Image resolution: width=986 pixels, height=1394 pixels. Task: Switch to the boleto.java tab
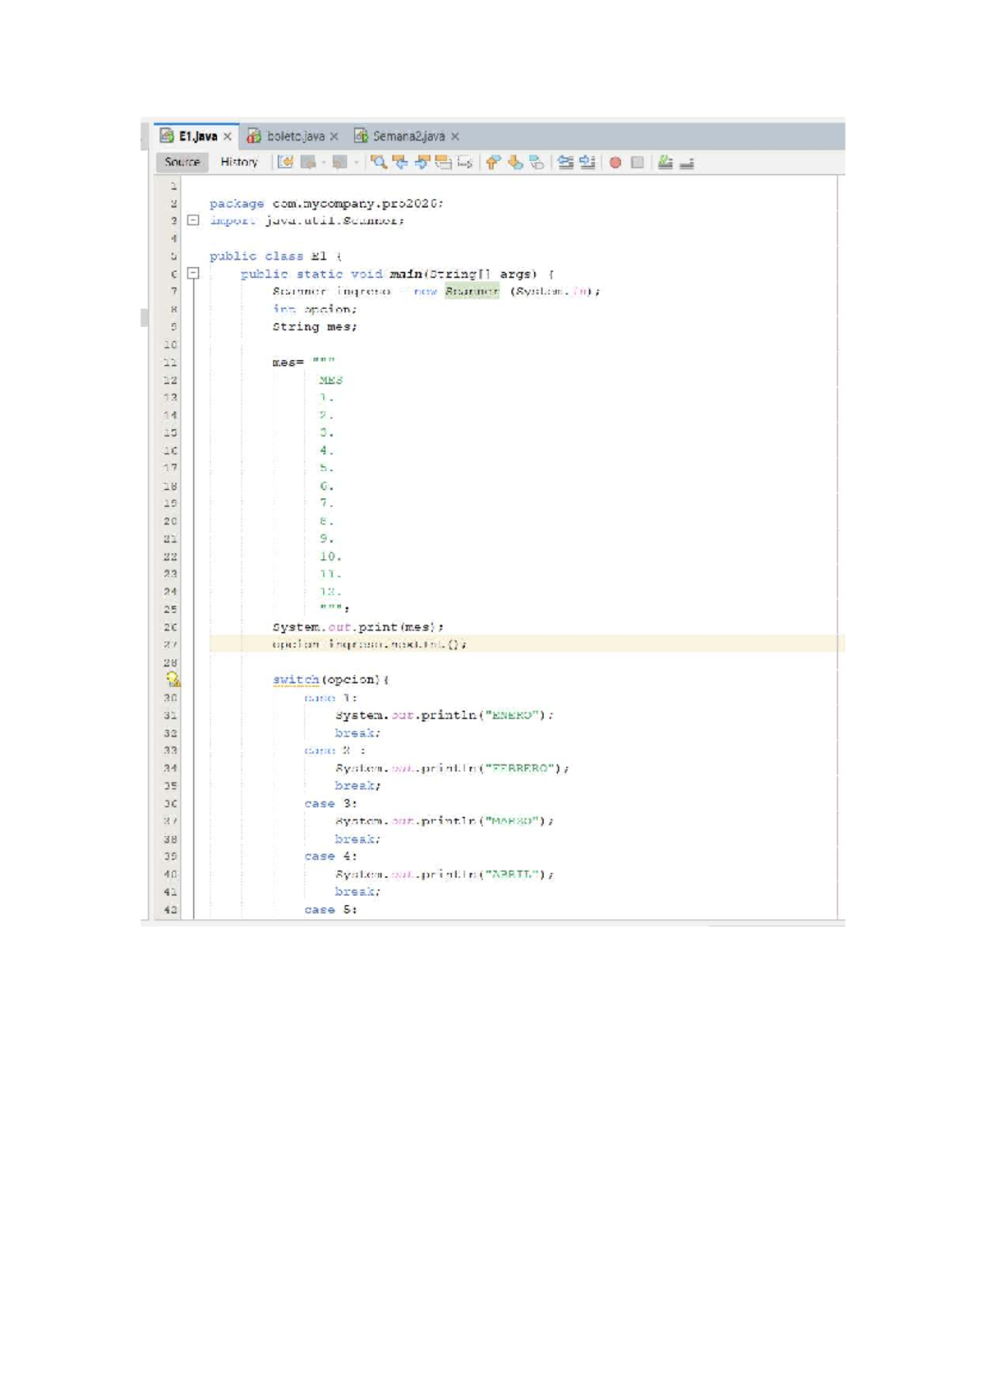[296, 136]
